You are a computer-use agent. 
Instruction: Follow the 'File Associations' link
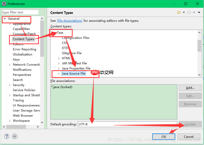coord(70,21)
